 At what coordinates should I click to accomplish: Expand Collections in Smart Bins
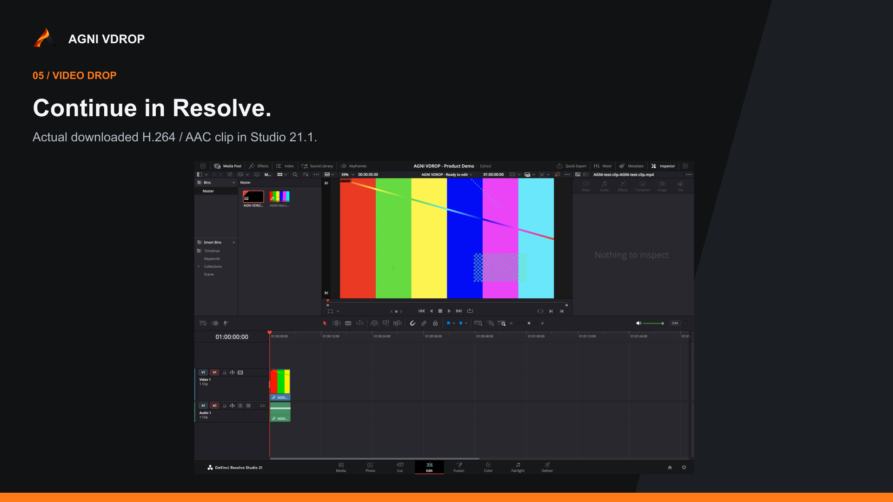tap(199, 266)
